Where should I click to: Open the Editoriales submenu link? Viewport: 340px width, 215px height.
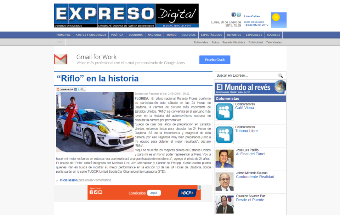coord(201,42)
